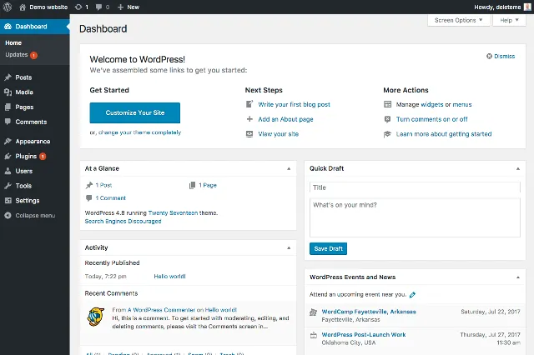Click the widgets grid icon
The height and width of the screenshot is (355, 534).
[387, 104]
